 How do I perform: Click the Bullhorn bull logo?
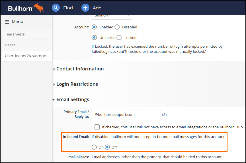tap(38, 7)
